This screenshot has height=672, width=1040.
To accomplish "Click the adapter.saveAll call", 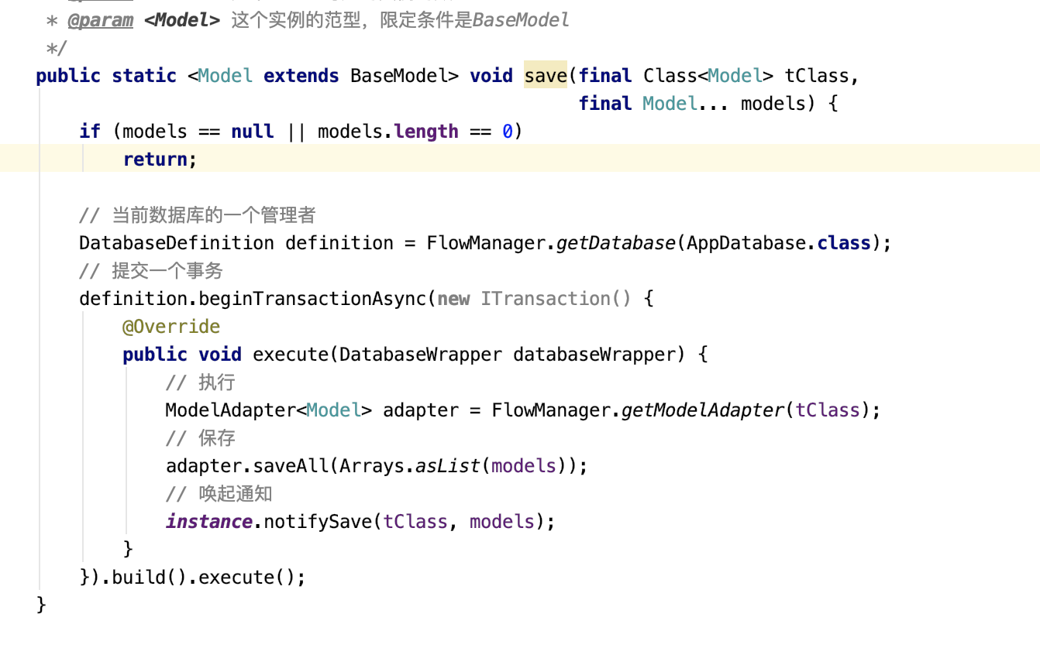I will point(249,466).
